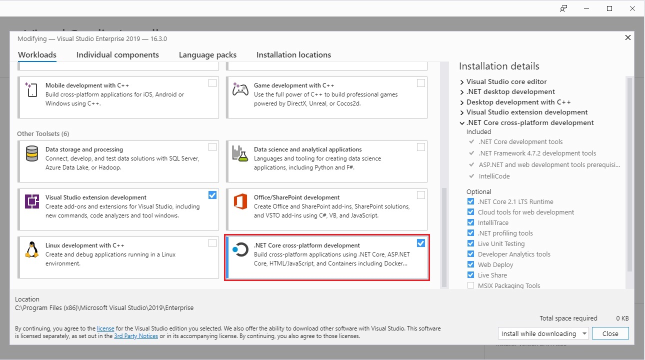The image size is (645, 360).
Task: Click the feedback icon in title bar
Action: click(x=563, y=8)
